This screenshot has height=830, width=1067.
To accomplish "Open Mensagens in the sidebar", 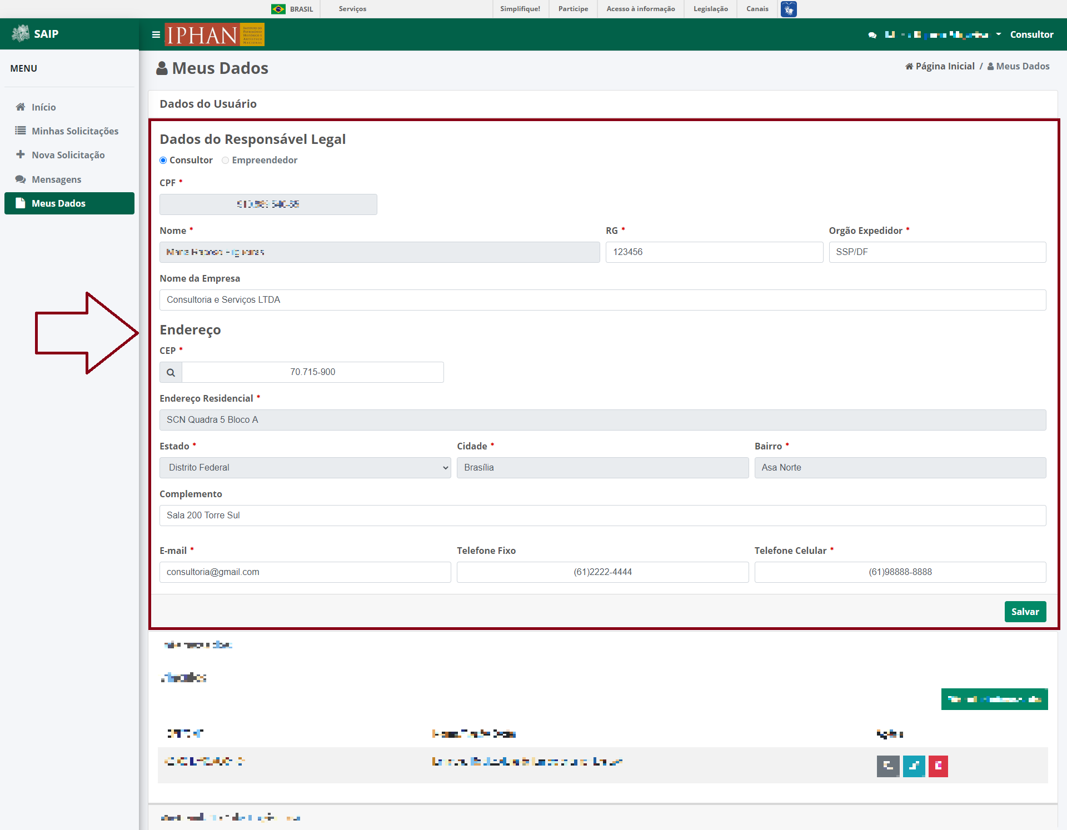I will [69, 179].
